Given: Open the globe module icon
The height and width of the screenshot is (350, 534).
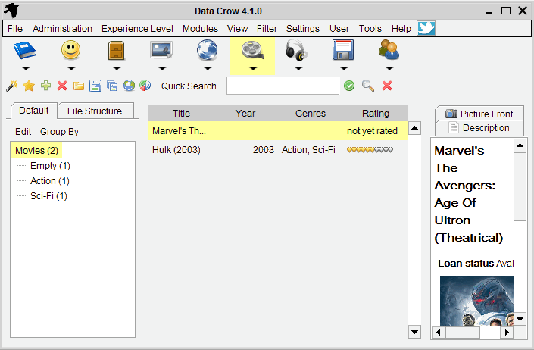Looking at the screenshot, I should 207,50.
